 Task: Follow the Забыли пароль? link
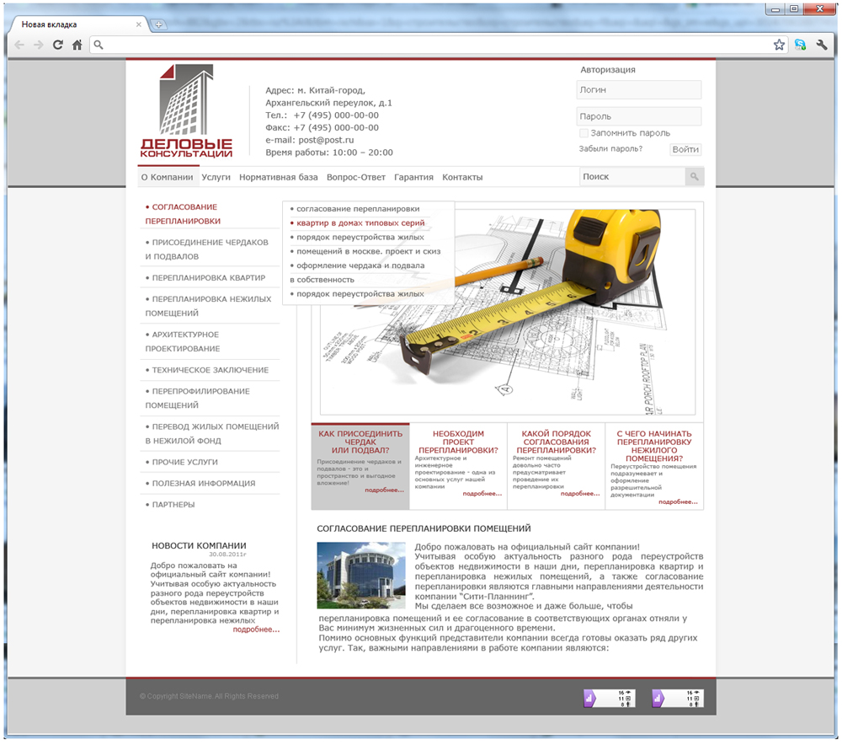pos(610,149)
